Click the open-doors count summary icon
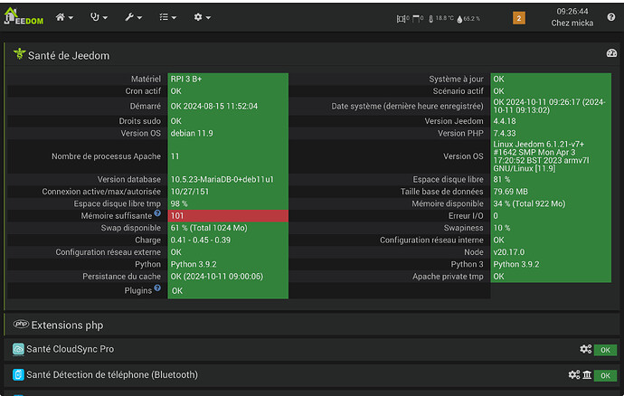Image resolution: width=624 pixels, height=396 pixels. click(418, 19)
